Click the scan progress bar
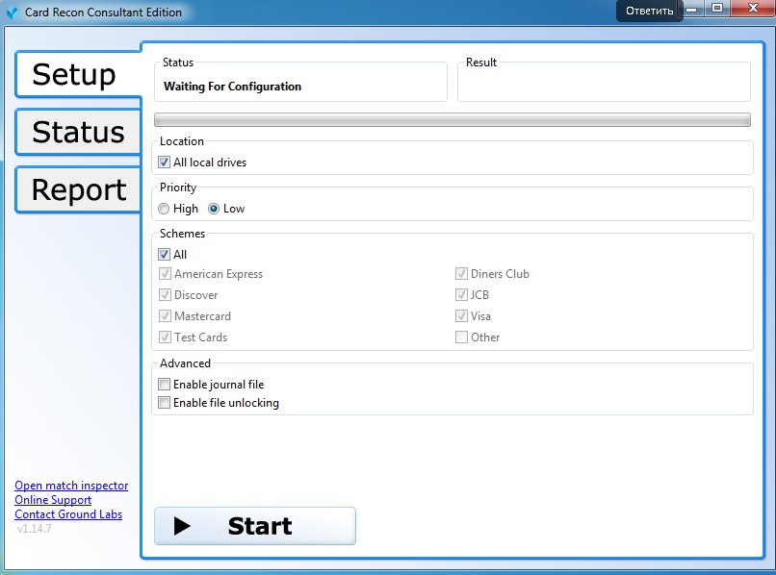 click(452, 120)
